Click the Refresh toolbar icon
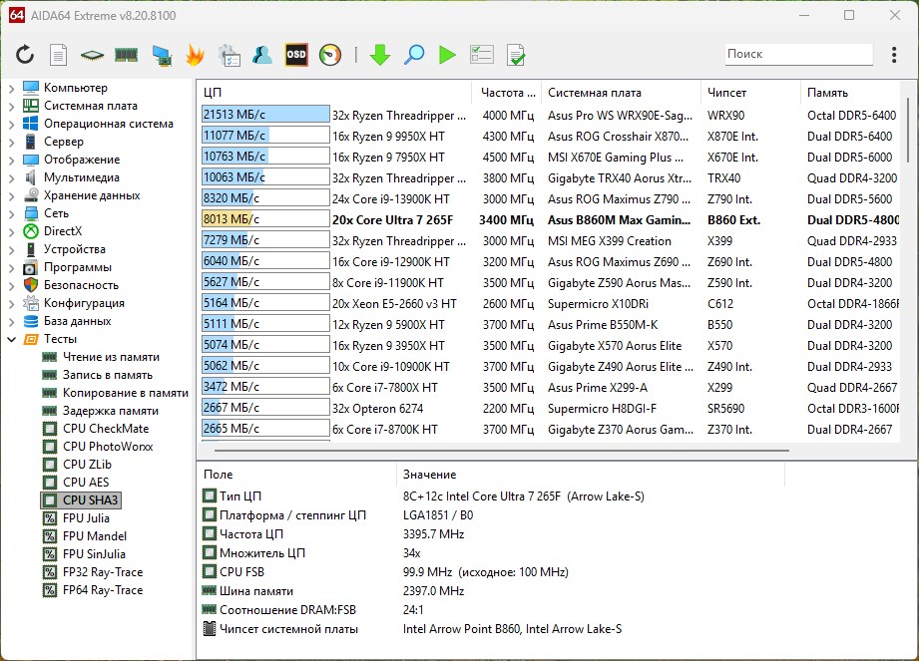Image resolution: width=919 pixels, height=661 pixels. [x=25, y=55]
